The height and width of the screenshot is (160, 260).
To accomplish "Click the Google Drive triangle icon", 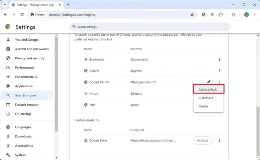I will pyautogui.click(x=86, y=140).
